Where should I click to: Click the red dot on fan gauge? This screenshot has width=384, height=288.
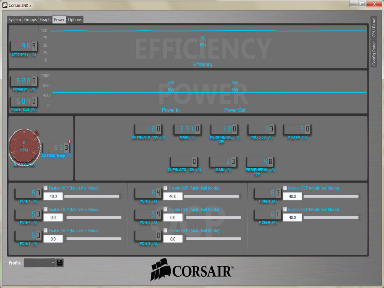[x=36, y=132]
